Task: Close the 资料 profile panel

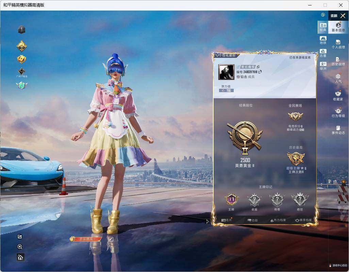Action: click(x=343, y=16)
